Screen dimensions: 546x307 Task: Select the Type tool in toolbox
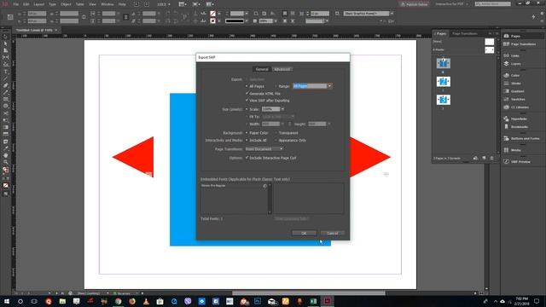(6, 72)
